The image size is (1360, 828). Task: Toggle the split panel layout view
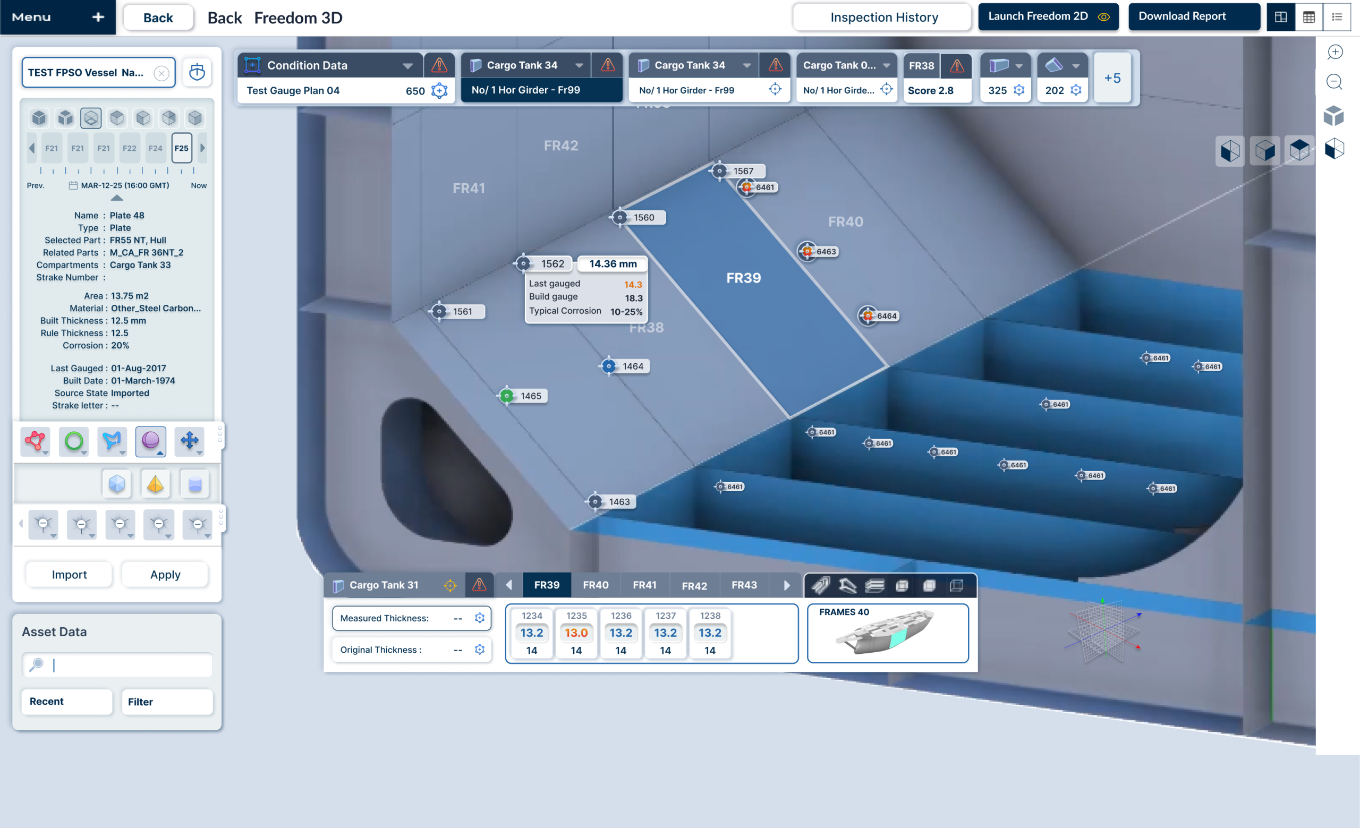tap(1280, 16)
